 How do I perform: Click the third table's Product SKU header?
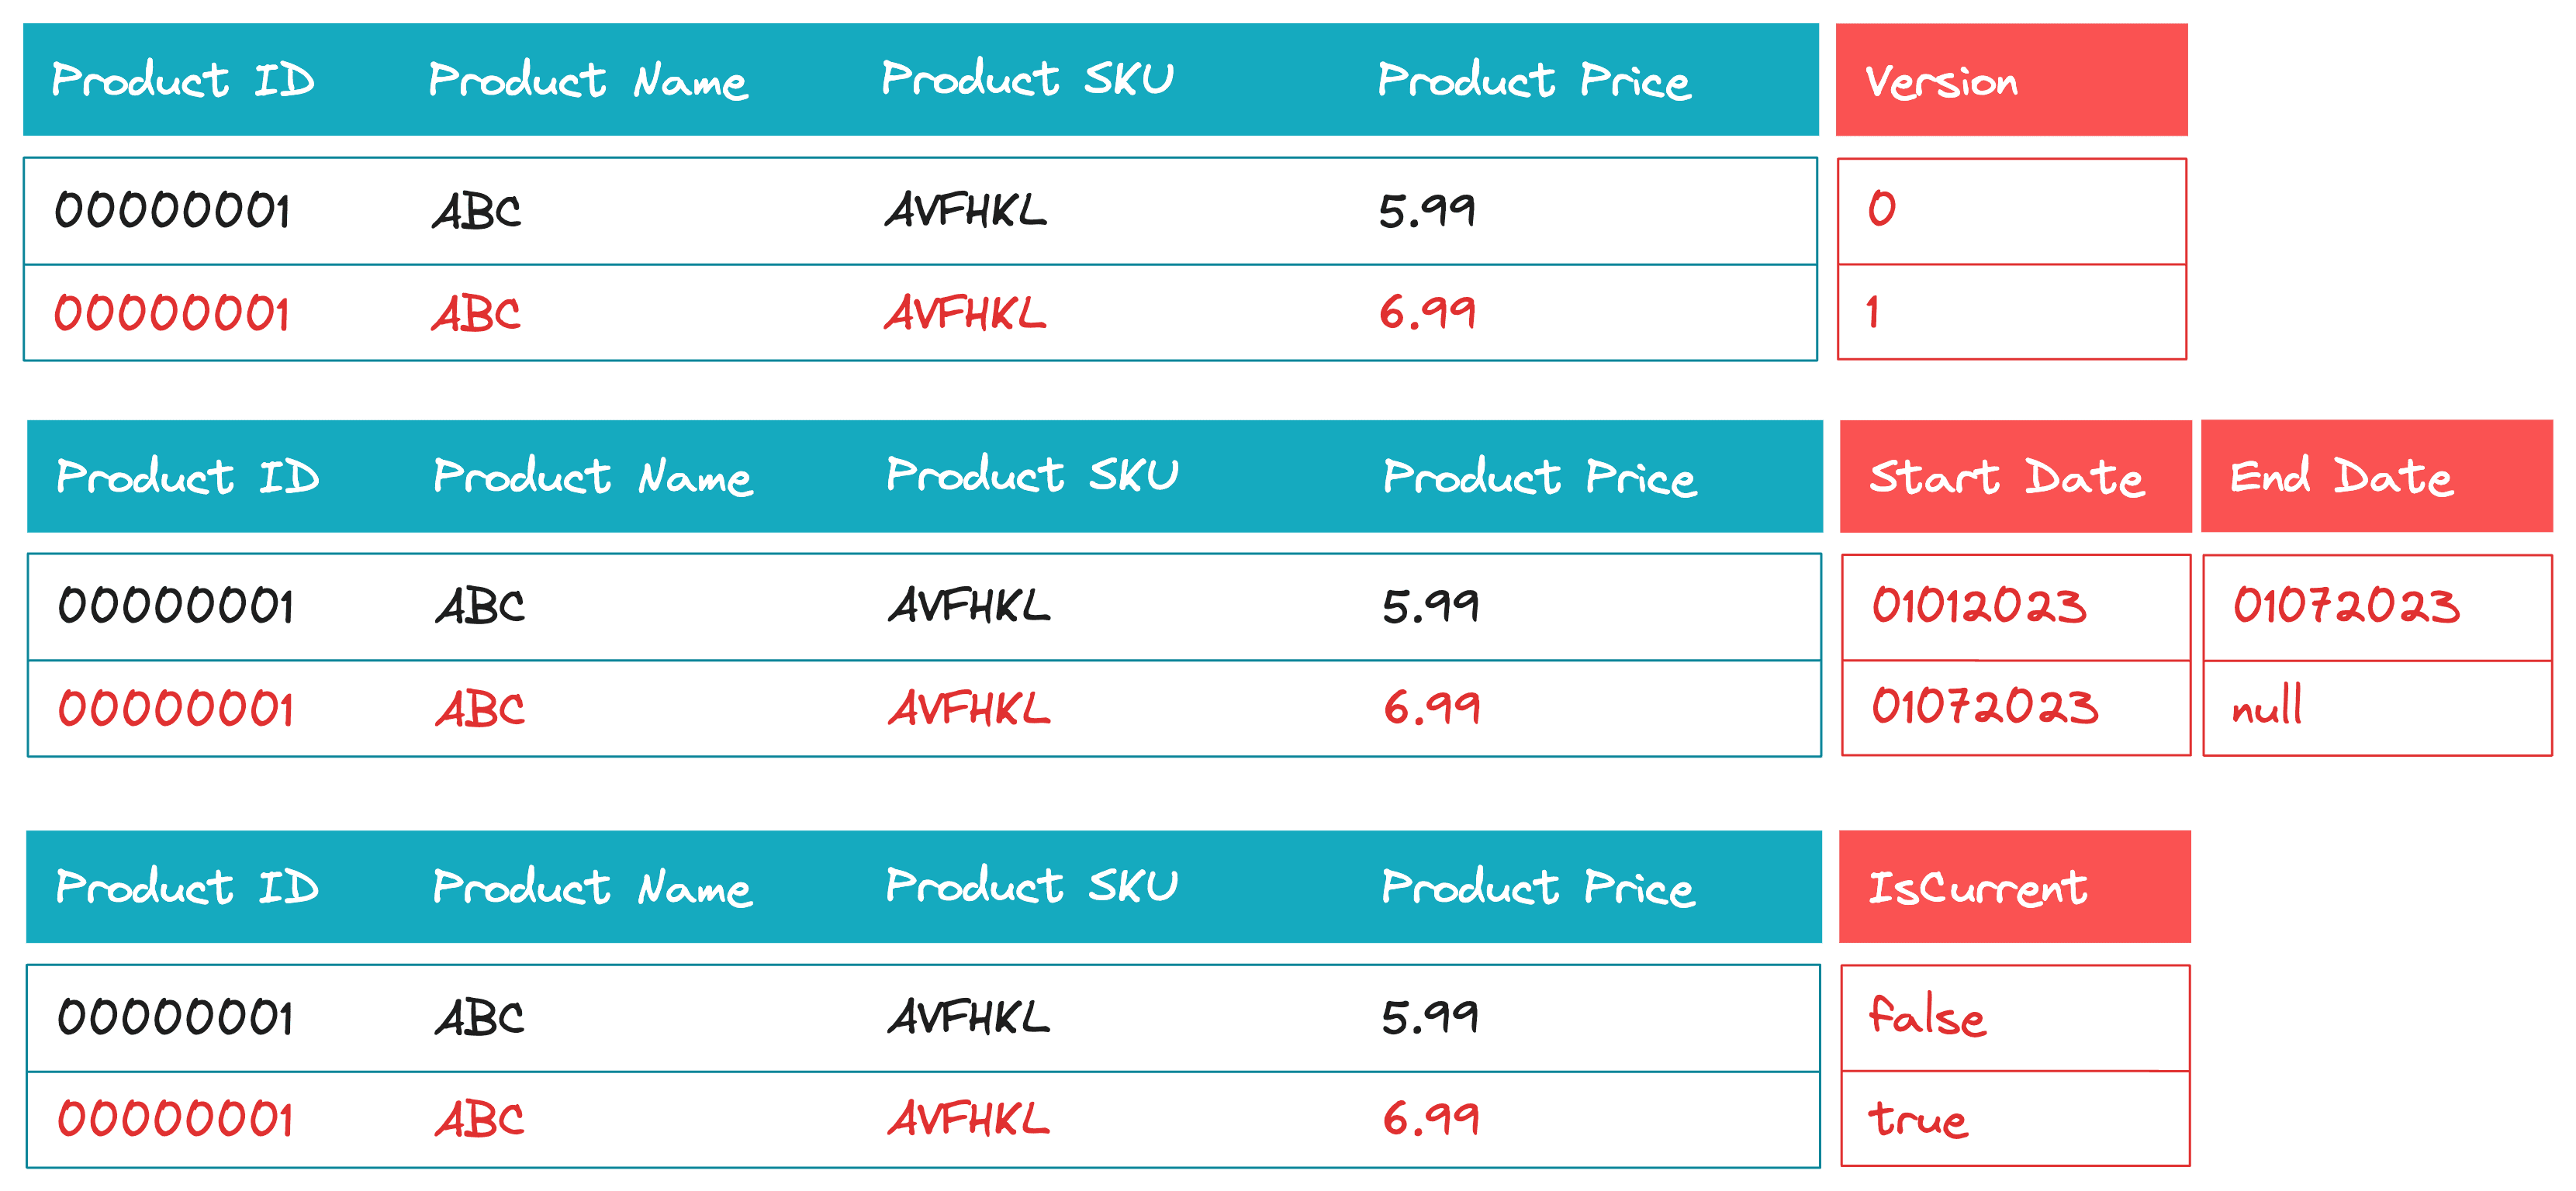pos(1032,886)
